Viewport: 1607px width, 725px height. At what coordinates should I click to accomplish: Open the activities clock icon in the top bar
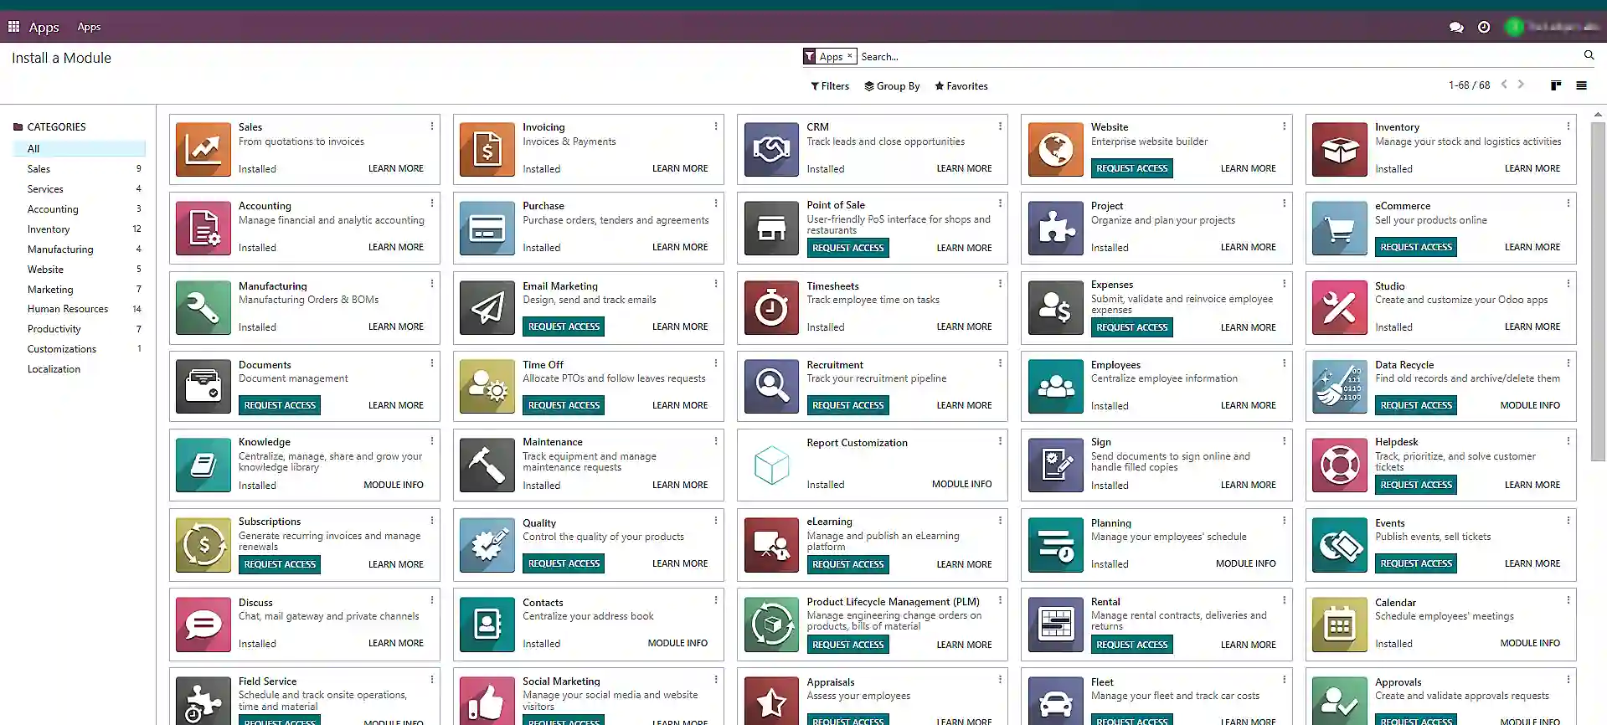tap(1484, 27)
